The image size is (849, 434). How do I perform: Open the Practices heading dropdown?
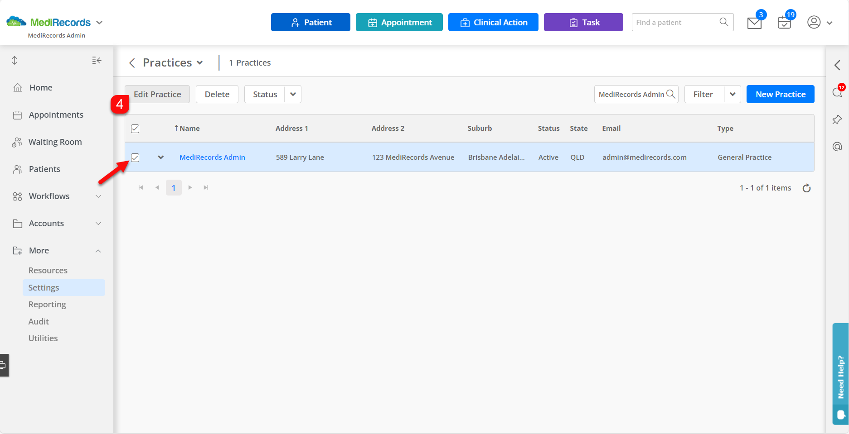(199, 63)
